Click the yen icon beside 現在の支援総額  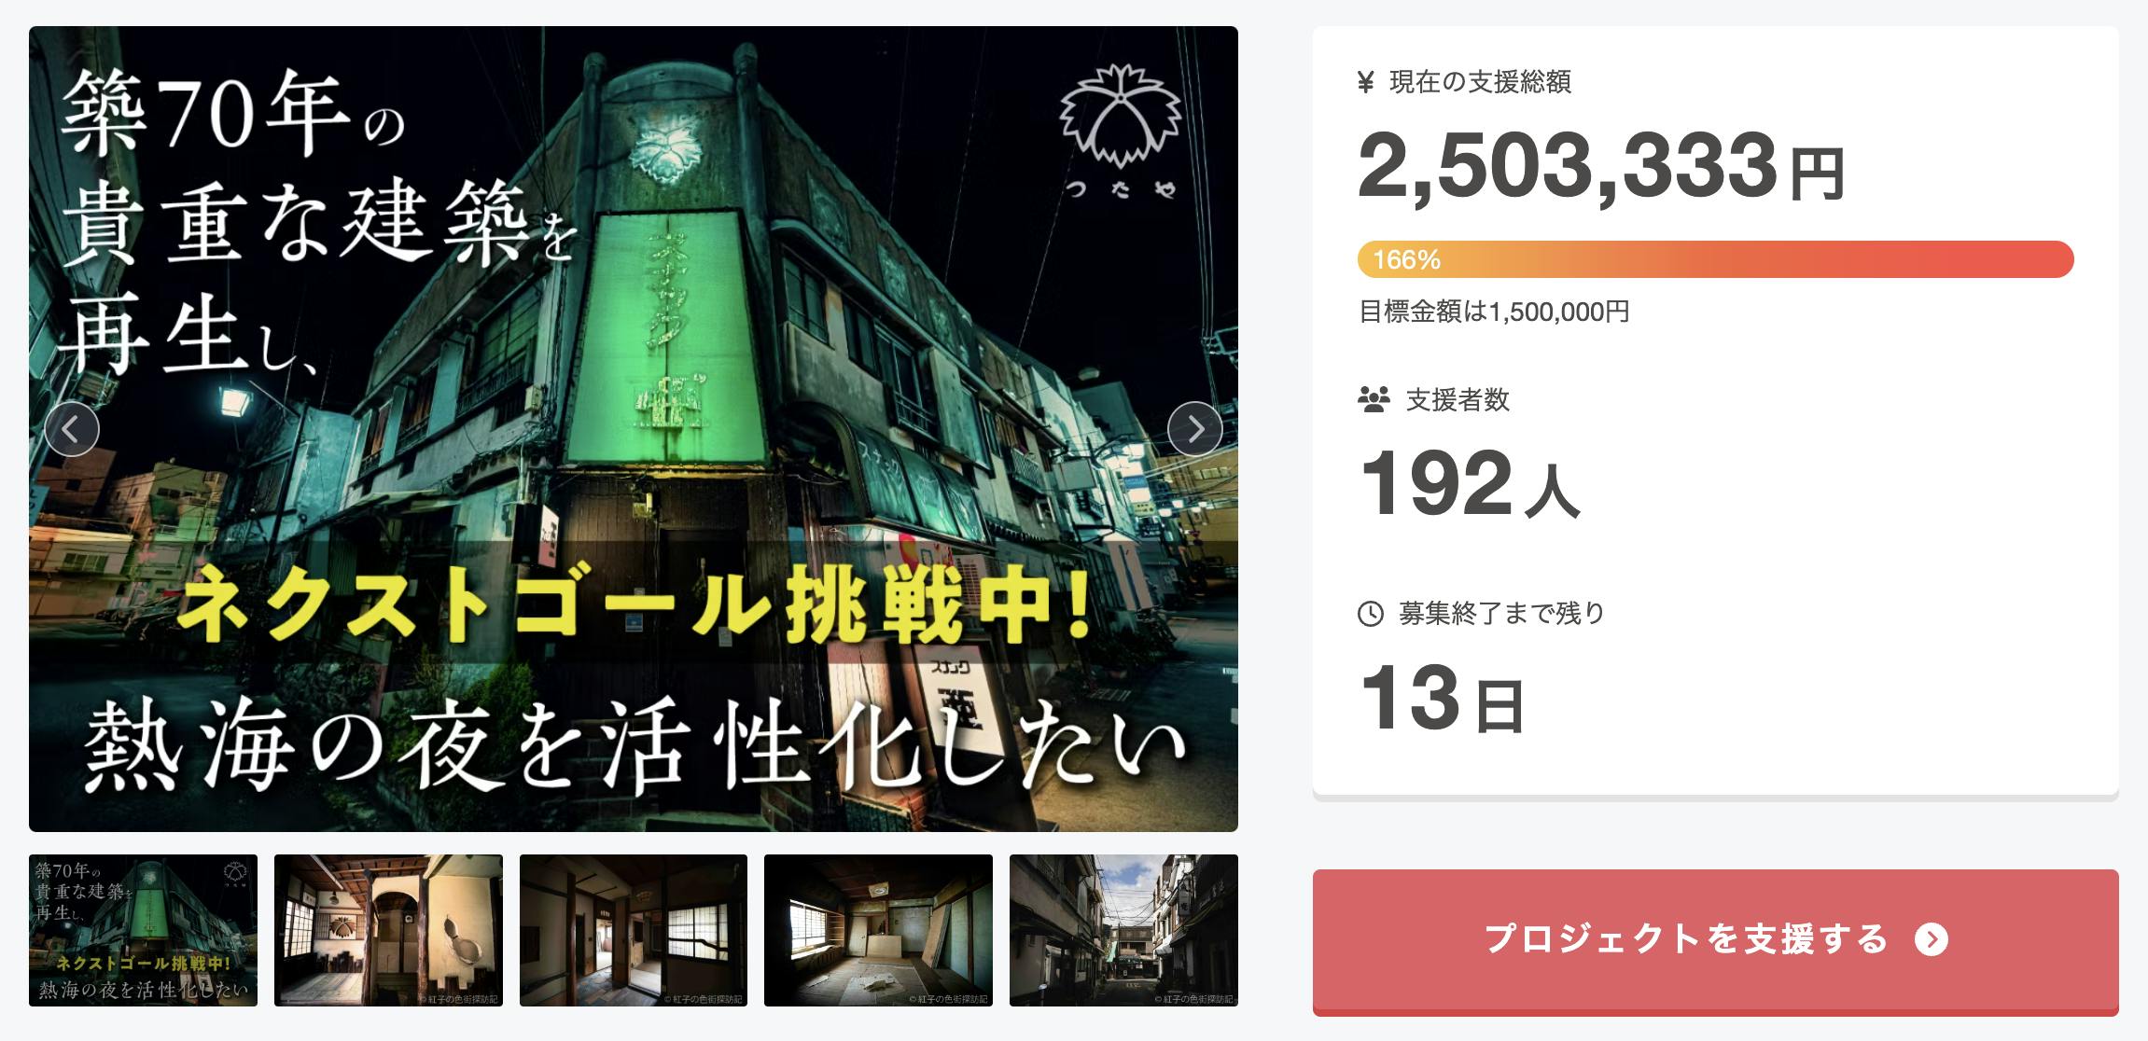(1366, 83)
